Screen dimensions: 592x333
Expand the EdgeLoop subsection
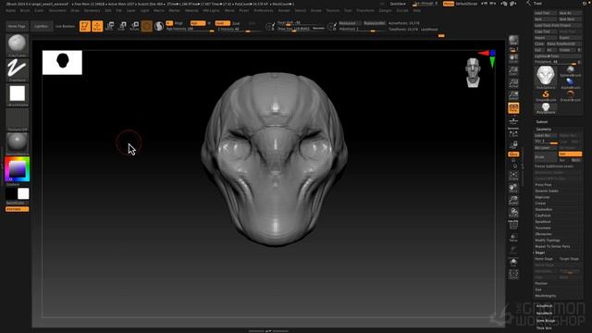542,197
